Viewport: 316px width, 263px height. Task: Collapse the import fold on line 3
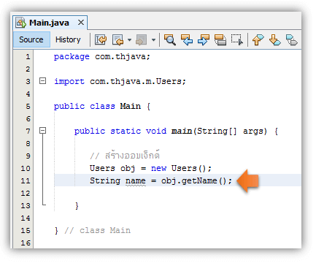pos(42,81)
